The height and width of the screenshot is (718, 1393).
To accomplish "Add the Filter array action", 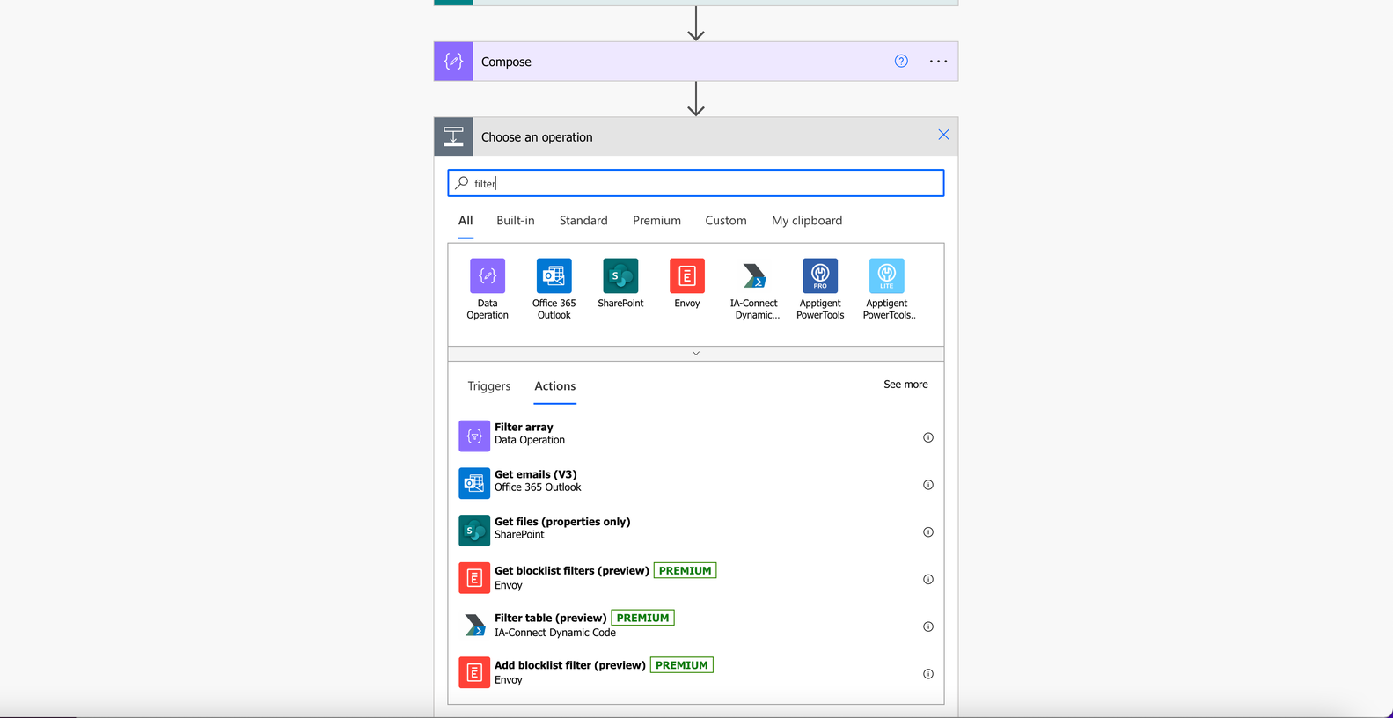I will pos(696,435).
